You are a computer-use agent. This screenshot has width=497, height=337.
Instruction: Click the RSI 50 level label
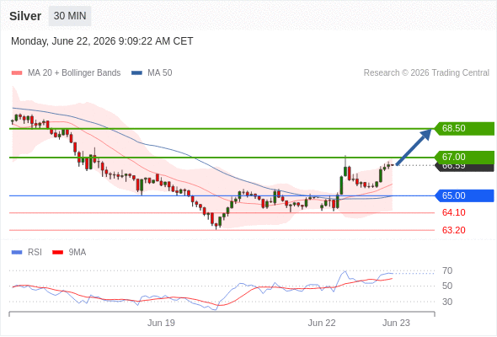447,286
